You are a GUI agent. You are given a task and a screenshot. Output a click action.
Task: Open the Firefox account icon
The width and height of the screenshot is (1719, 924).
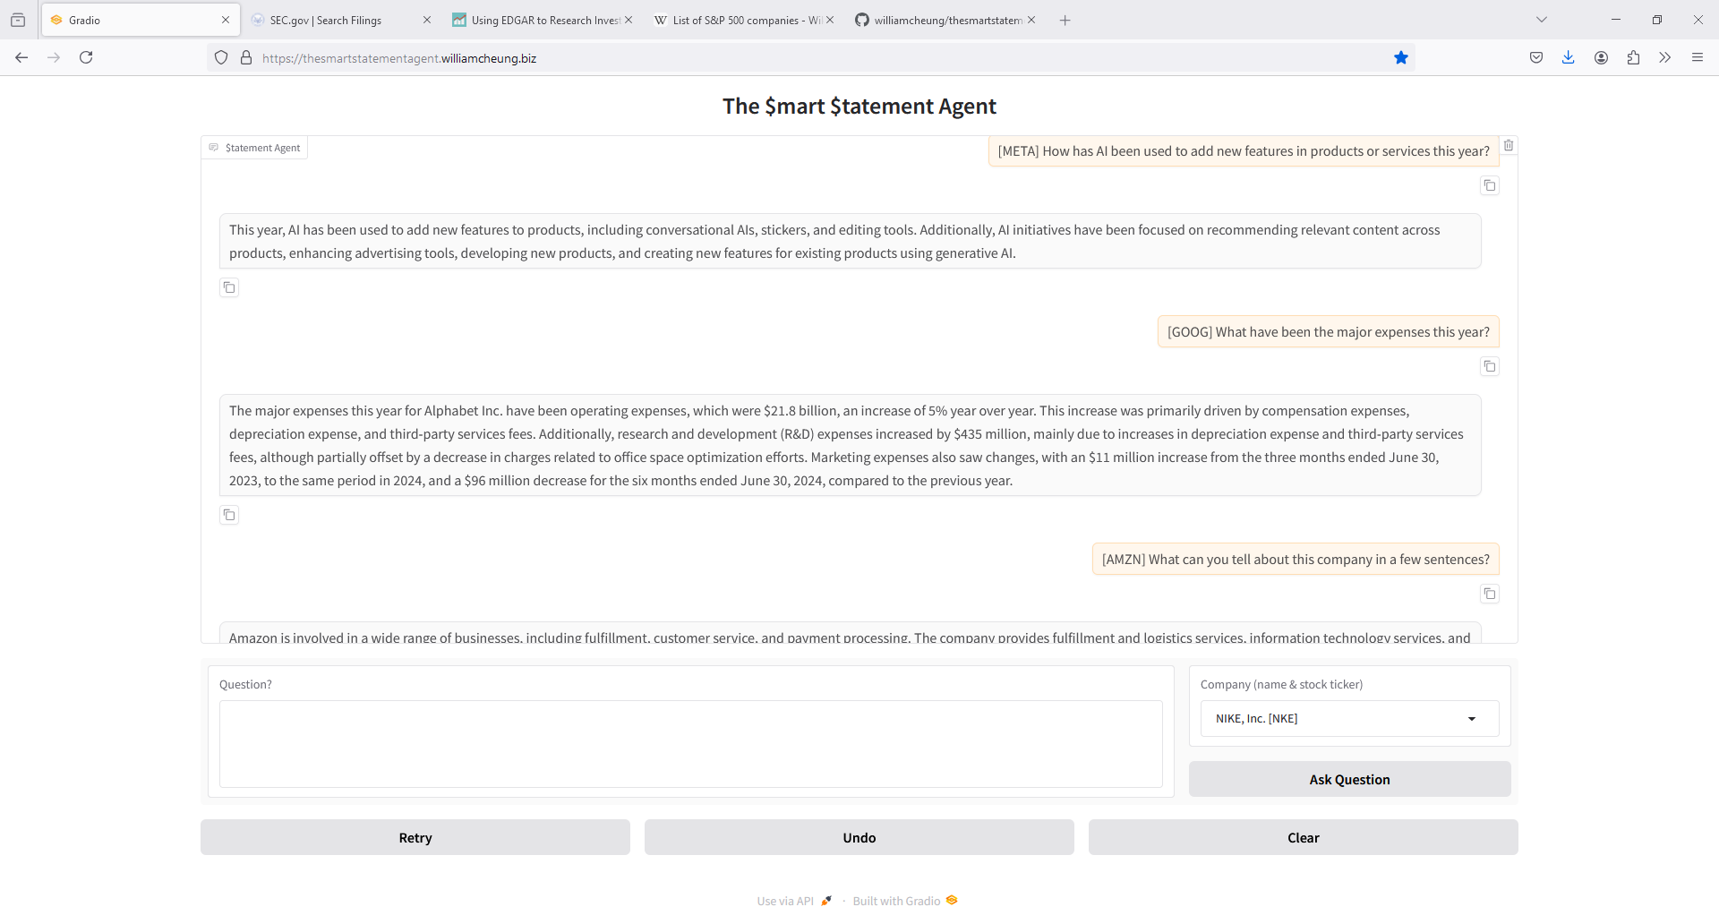[x=1601, y=57]
